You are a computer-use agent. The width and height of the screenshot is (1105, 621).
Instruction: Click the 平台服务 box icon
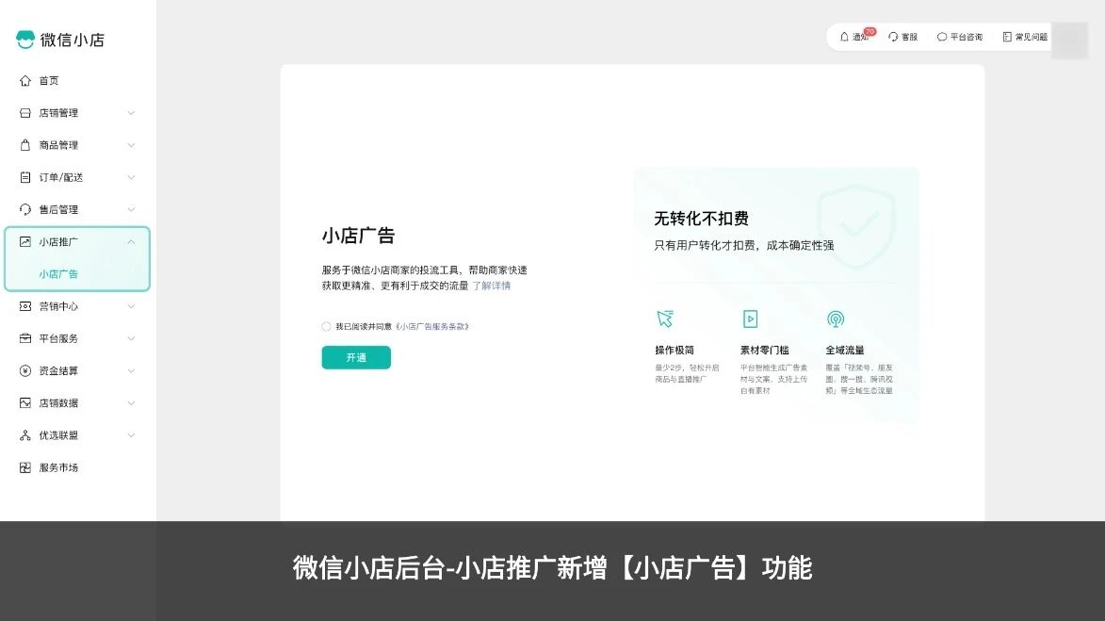point(25,338)
